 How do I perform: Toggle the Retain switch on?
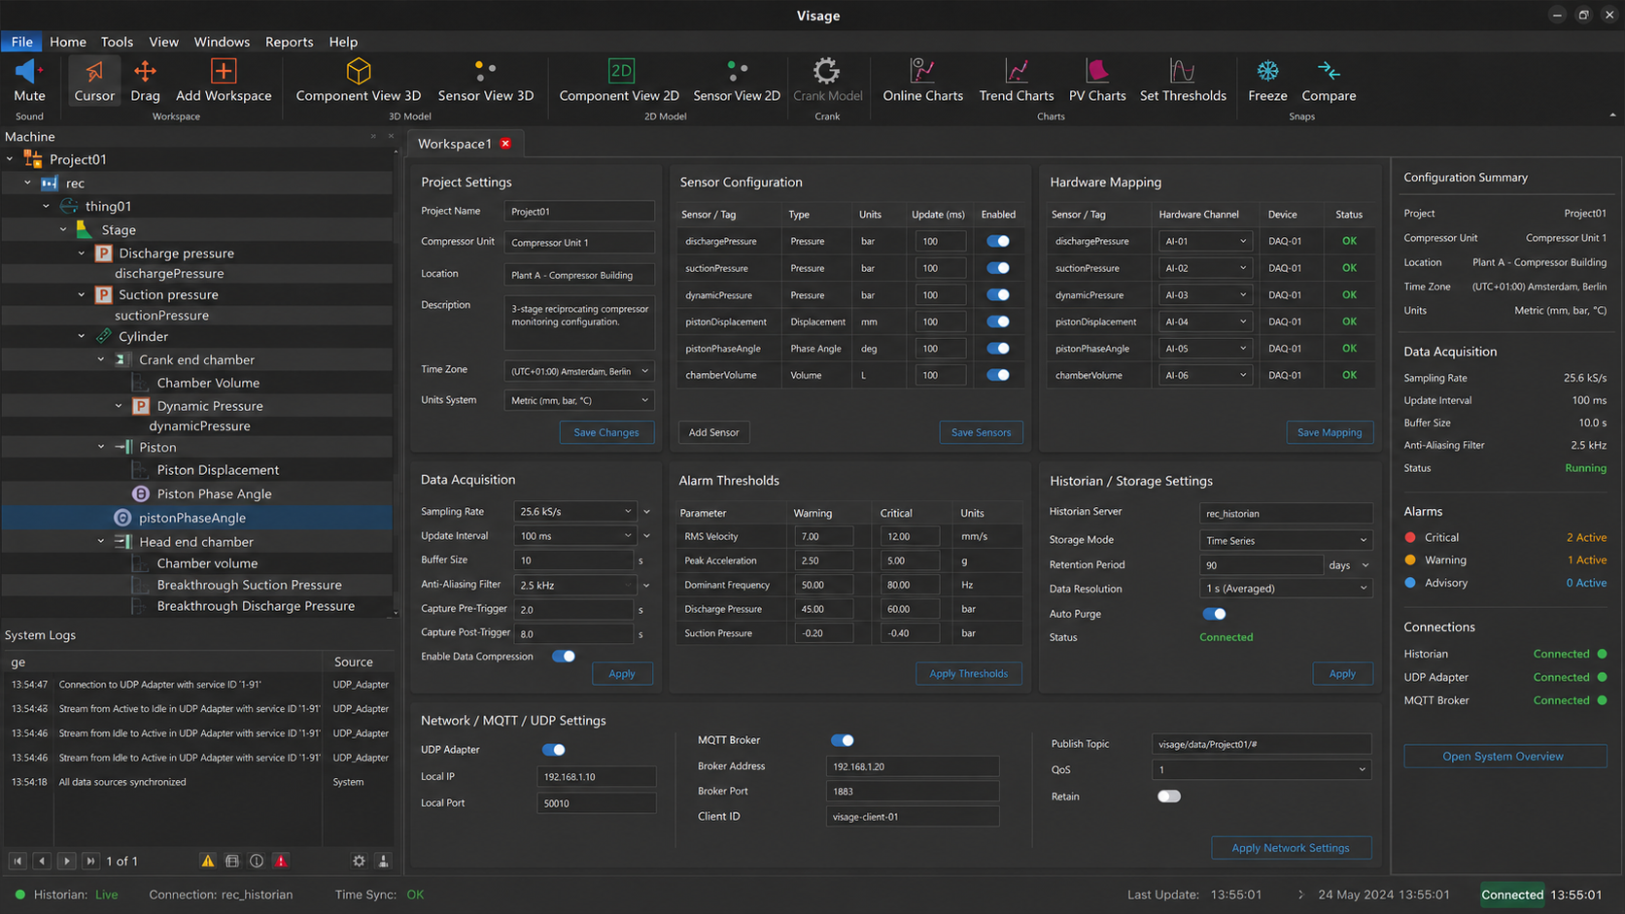1168,796
